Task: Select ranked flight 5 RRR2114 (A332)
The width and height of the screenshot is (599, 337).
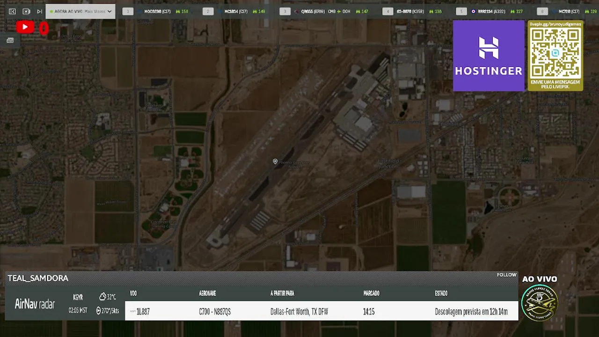Action: pyautogui.click(x=490, y=11)
